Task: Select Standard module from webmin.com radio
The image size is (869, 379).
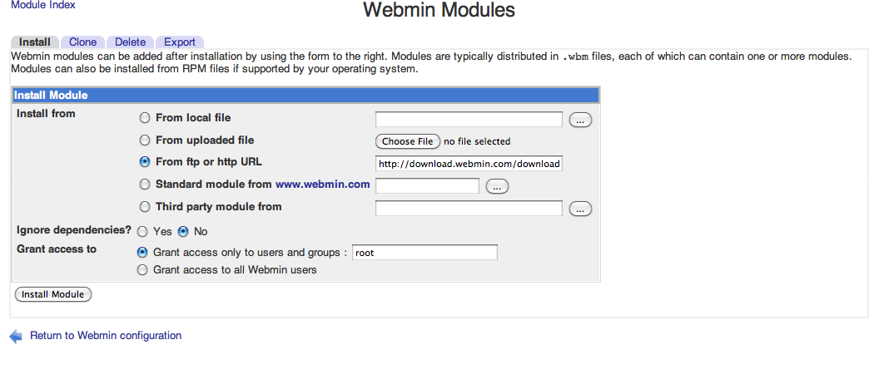Action: click(145, 185)
